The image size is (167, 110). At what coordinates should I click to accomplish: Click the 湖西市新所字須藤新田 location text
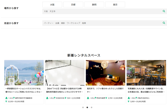(24, 98)
